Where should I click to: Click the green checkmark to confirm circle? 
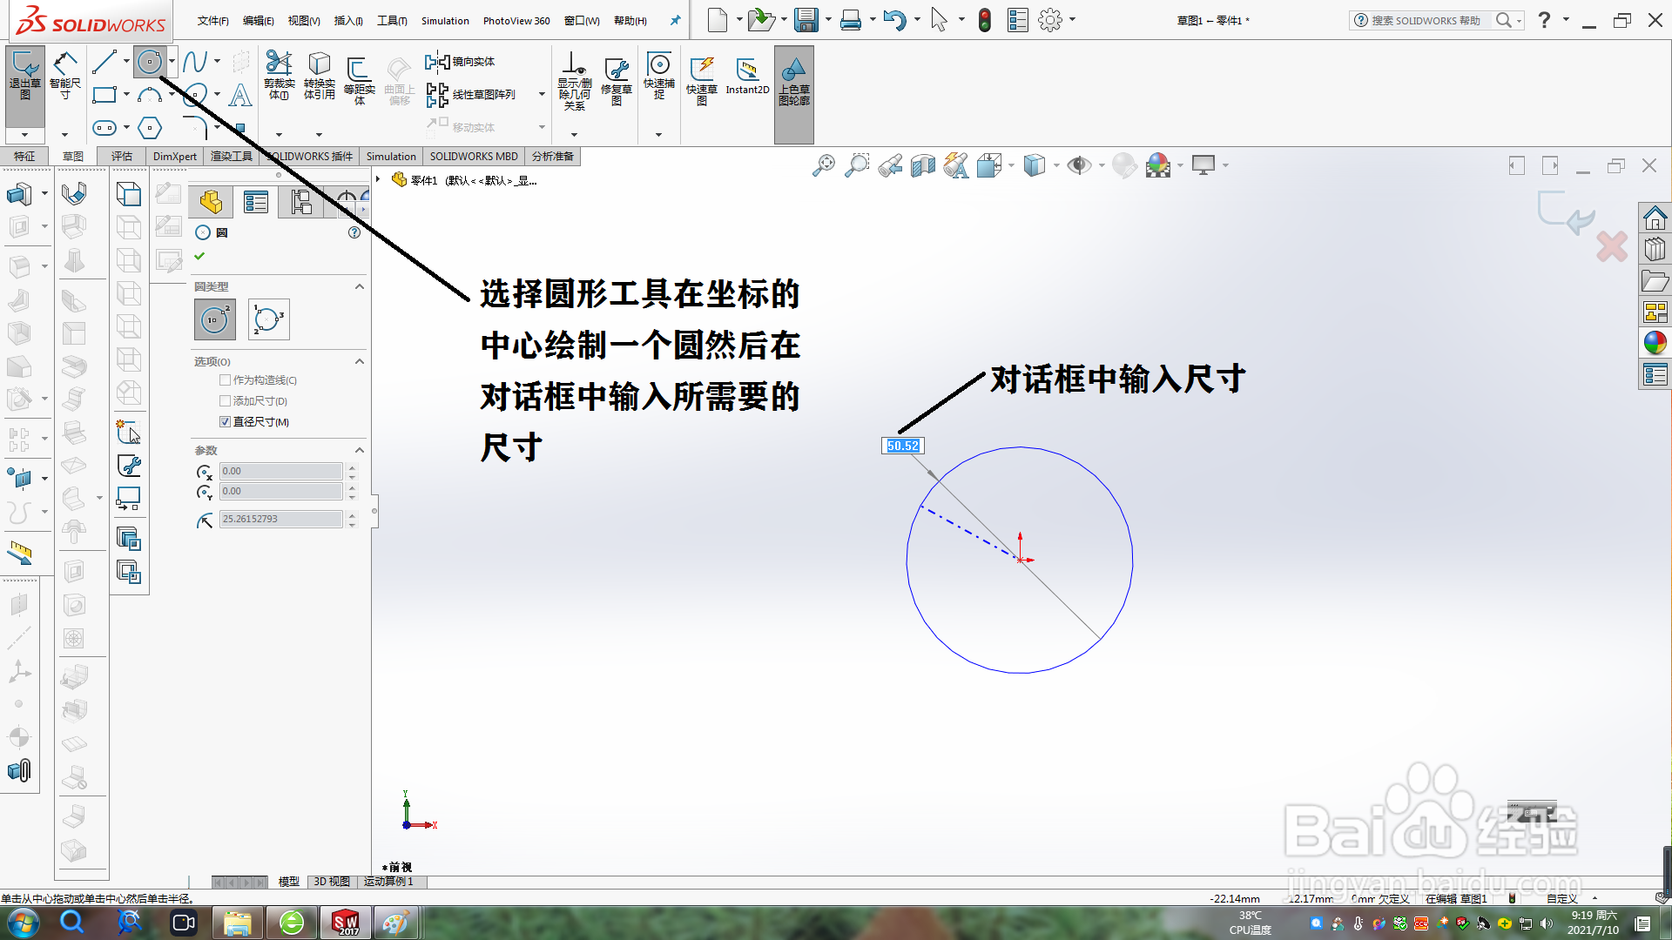coord(199,256)
